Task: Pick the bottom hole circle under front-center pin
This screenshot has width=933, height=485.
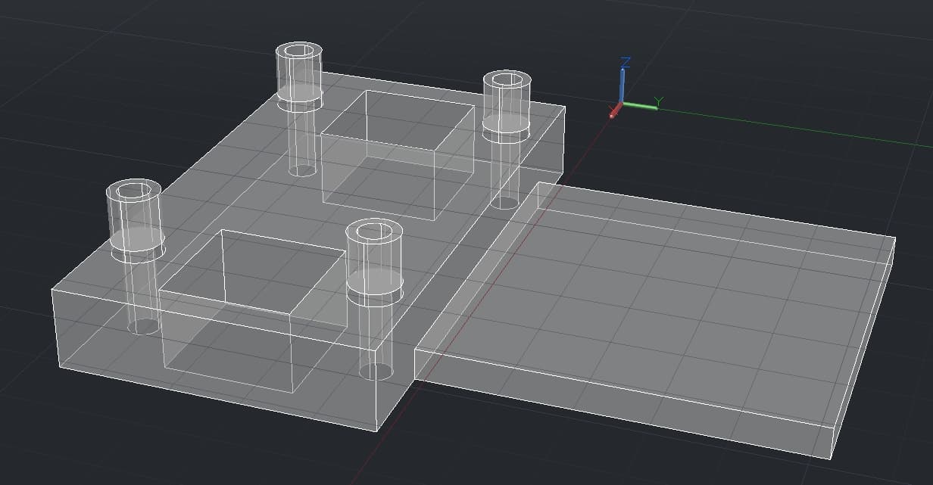Action: (x=376, y=371)
